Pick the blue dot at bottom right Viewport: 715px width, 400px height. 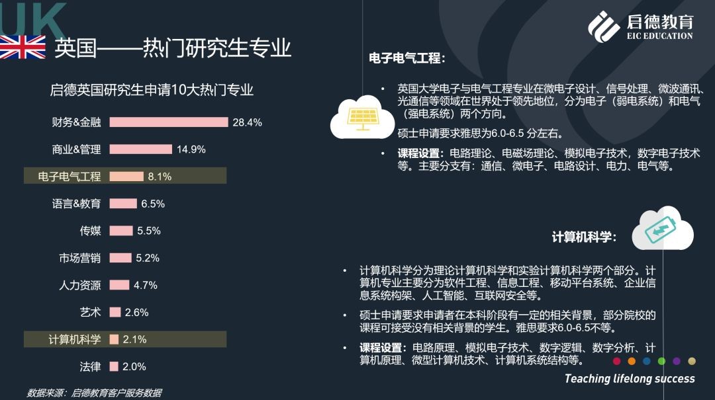pyautogui.click(x=662, y=361)
